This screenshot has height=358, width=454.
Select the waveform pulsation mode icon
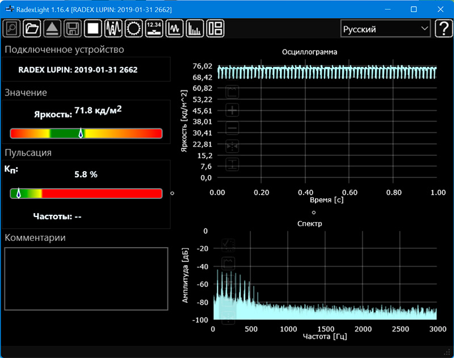pyautogui.click(x=113, y=28)
